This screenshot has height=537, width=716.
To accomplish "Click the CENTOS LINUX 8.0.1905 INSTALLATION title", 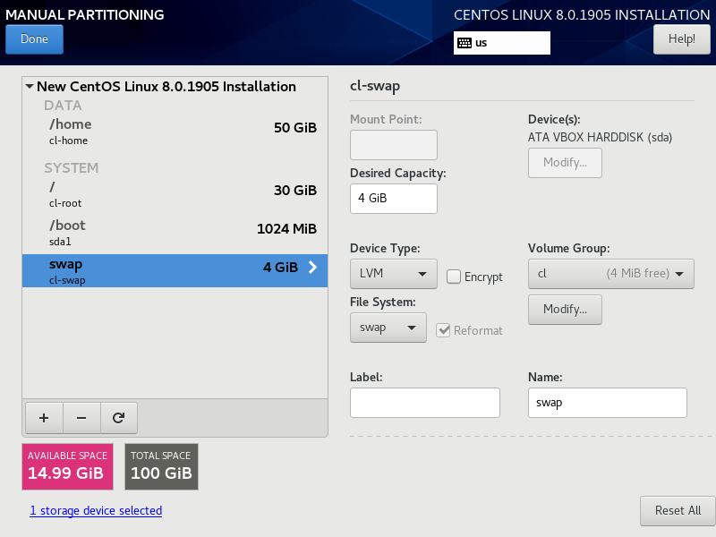I will point(582,14).
